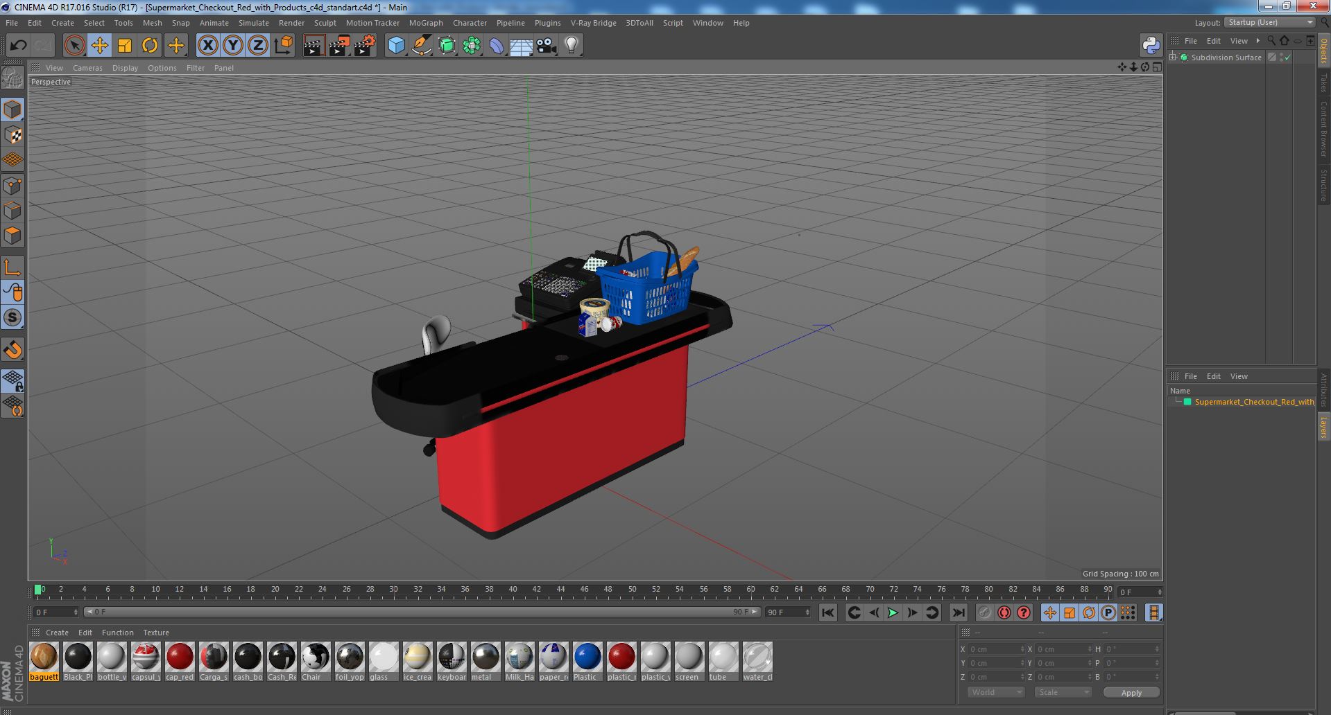Add a Light object
Viewport: 1331px width, 715px height.
(x=572, y=46)
